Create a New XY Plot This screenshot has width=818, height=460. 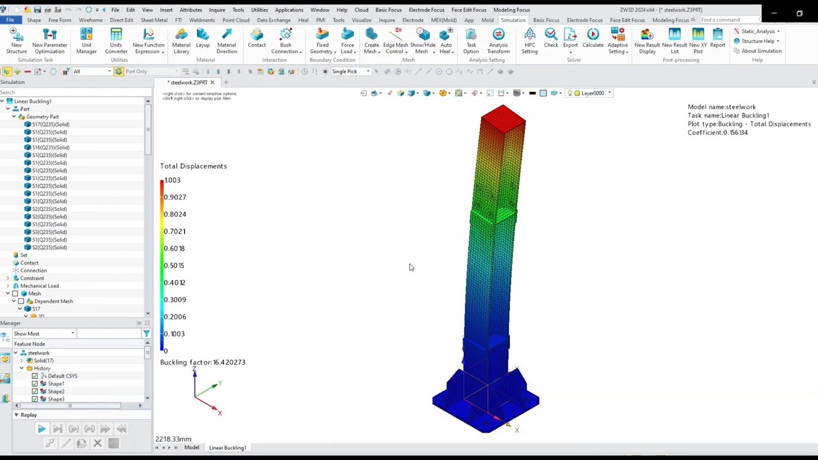click(x=698, y=41)
